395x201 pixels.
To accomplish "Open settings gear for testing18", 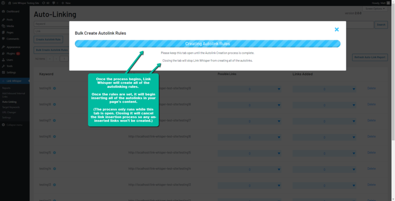I will 54,104.
